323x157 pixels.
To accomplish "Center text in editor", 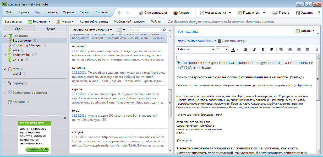I will coord(290,49).
